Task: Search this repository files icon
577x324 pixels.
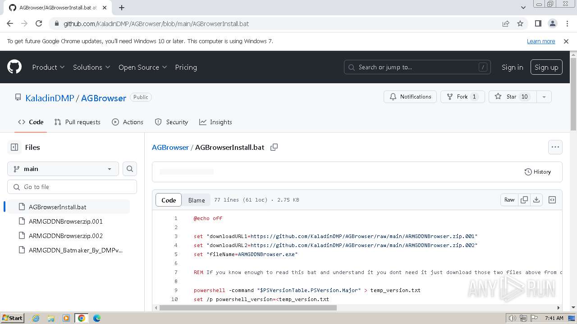Action: click(130, 169)
